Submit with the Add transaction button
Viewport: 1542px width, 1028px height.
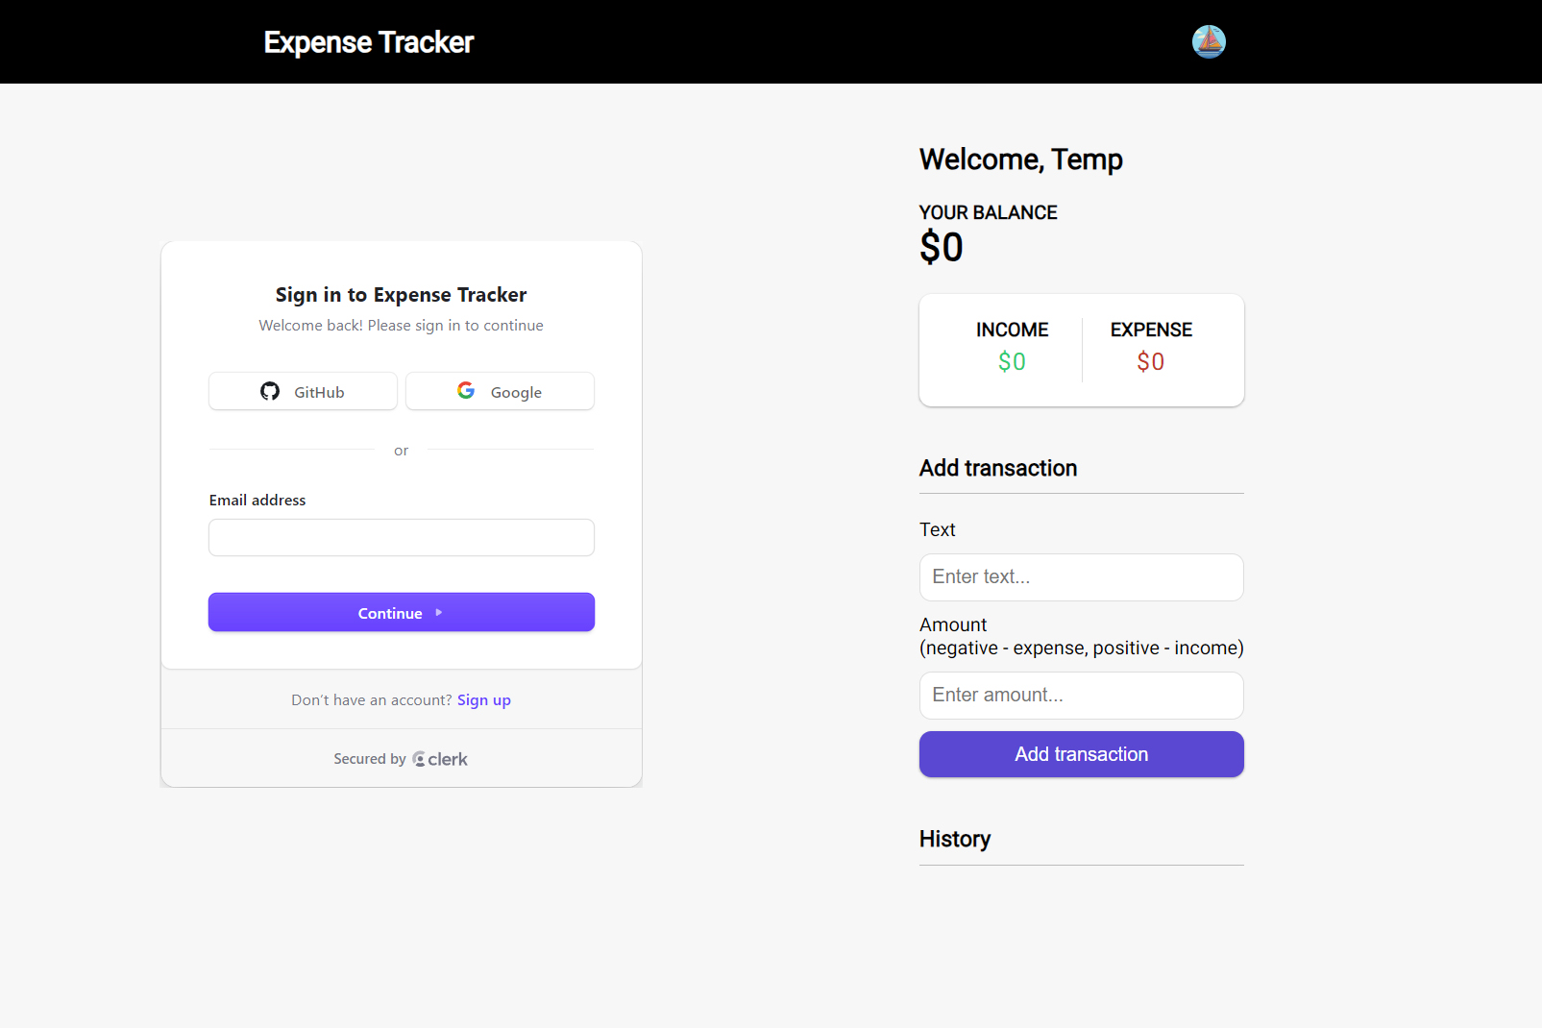[1082, 754]
